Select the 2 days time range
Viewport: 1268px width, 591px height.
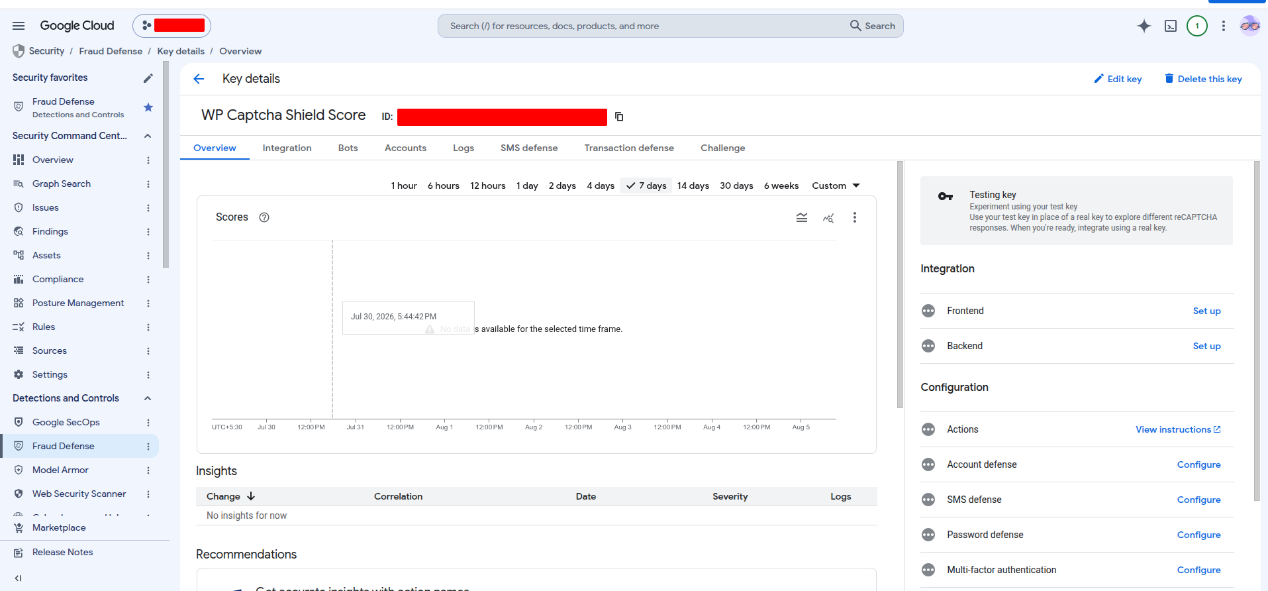(x=562, y=186)
